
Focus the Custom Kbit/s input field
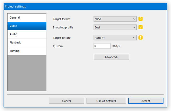point(102,46)
